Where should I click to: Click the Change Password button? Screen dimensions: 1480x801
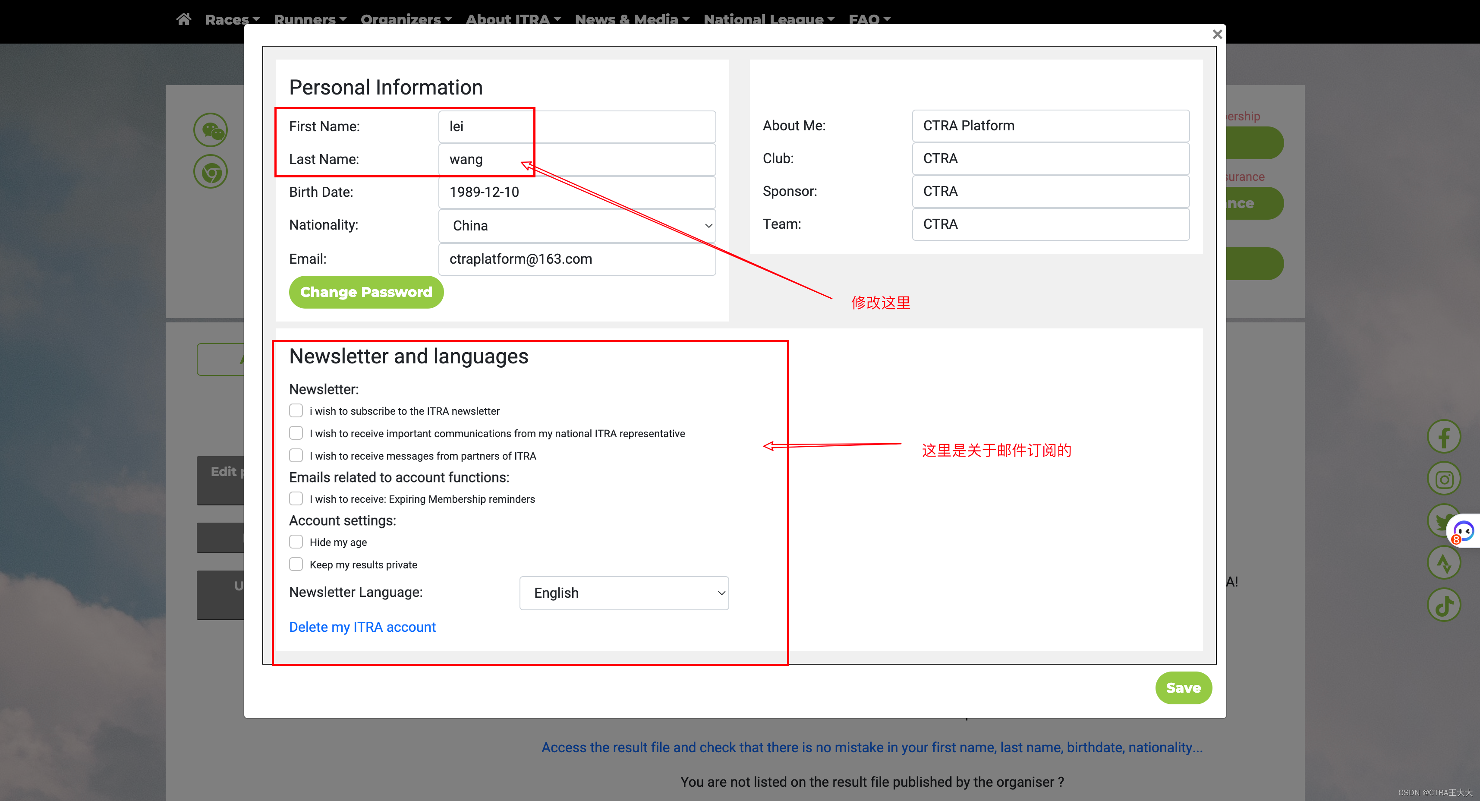click(x=366, y=292)
